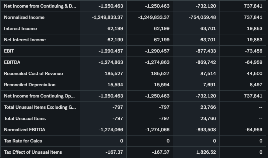Select the 8,497 Reconciled Depreciation value
Screen dimensions: 268x158
(256, 85)
